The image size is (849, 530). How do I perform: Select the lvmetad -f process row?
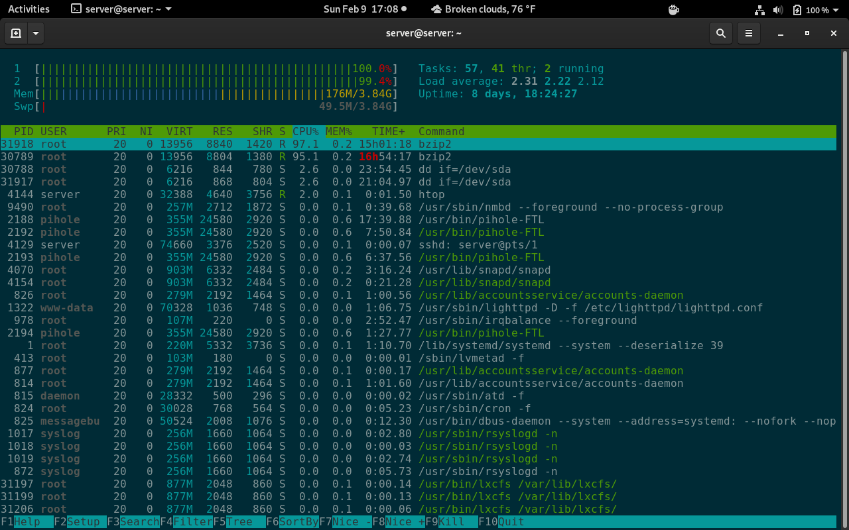pos(419,358)
